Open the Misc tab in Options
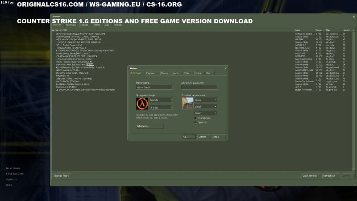This screenshot has height=201, width=357. coord(209,73)
